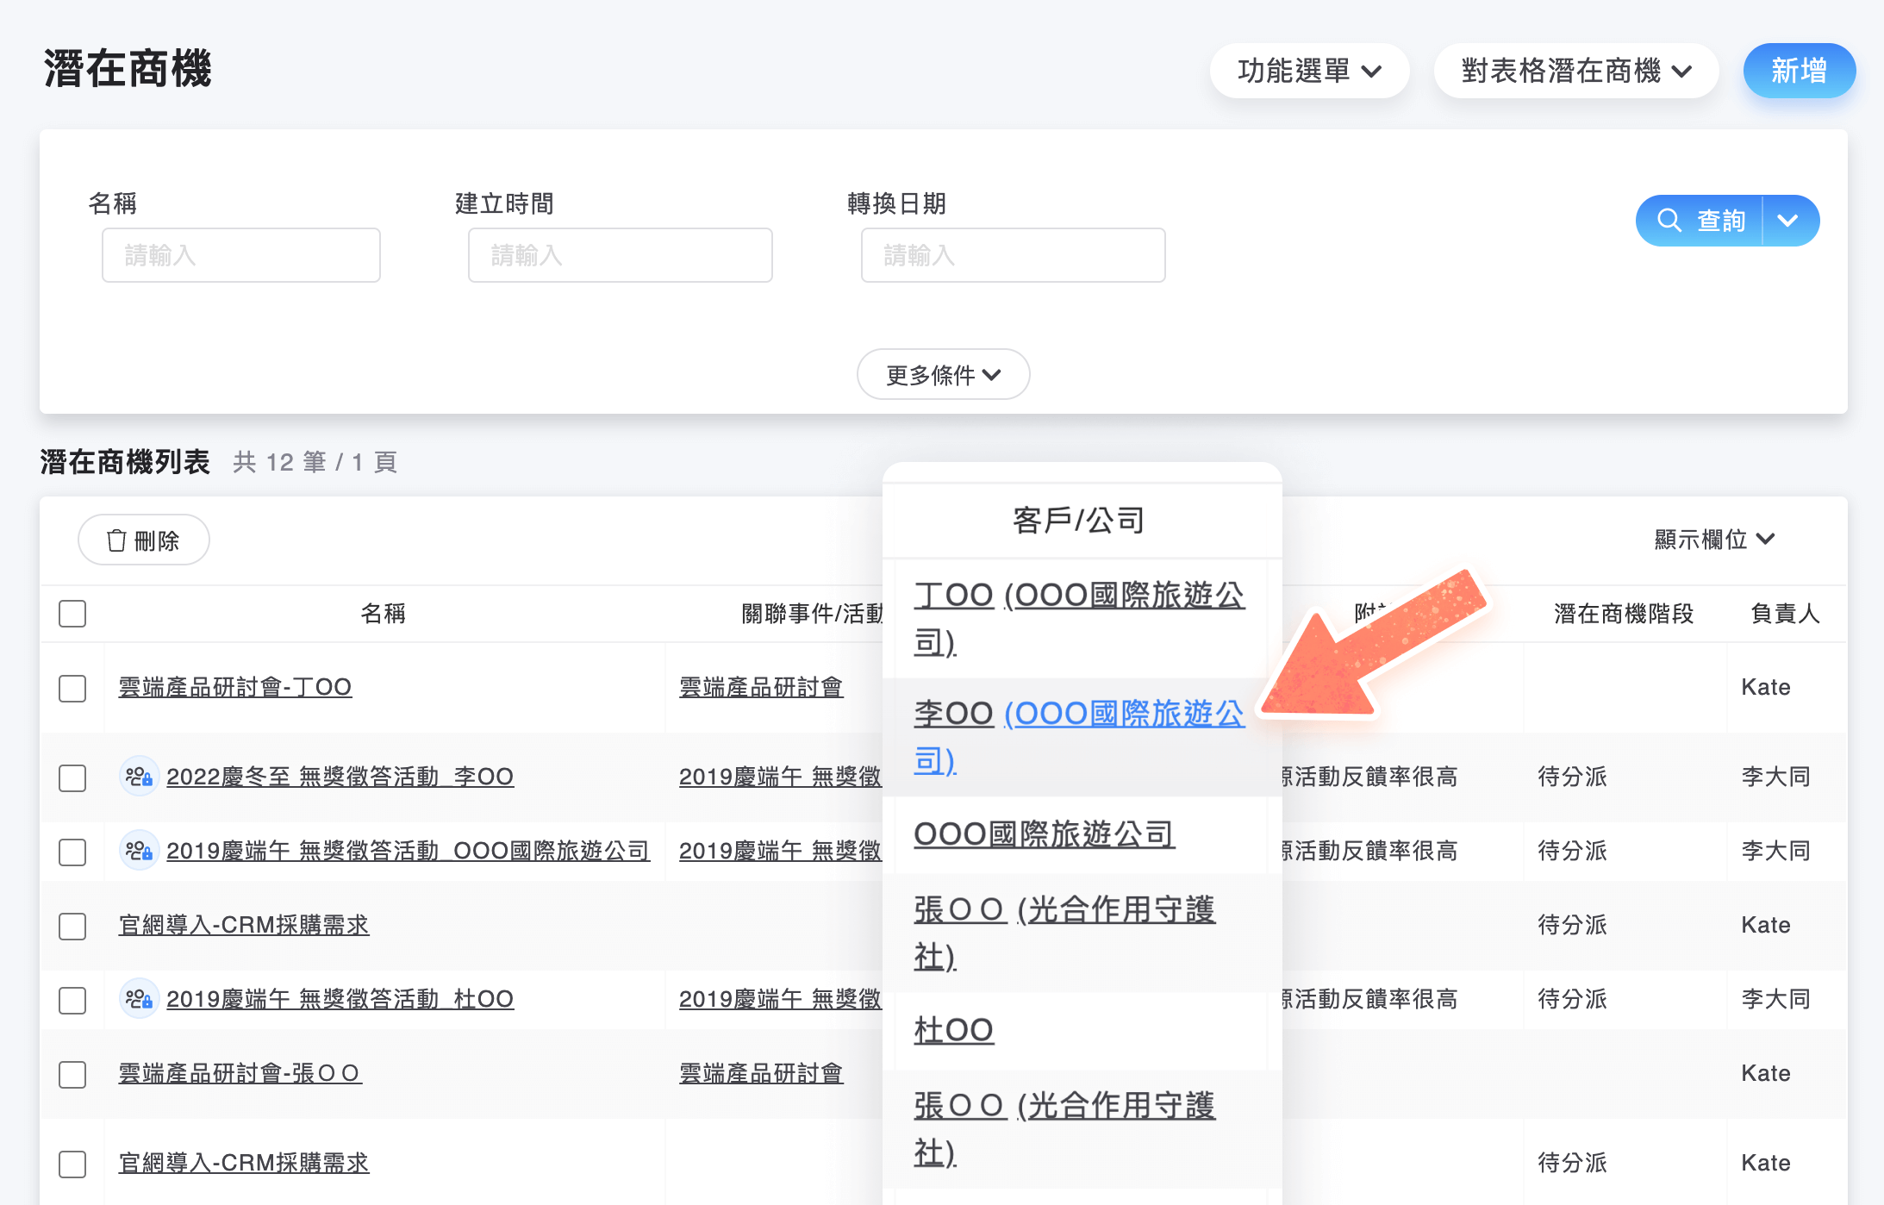This screenshot has width=1884, height=1205.
Task: Click the group-lock icon beside OOO國際旅遊公司 row
Action: pyautogui.click(x=139, y=851)
